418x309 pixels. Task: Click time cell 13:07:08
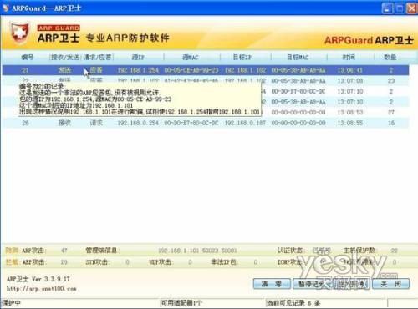pos(350,81)
